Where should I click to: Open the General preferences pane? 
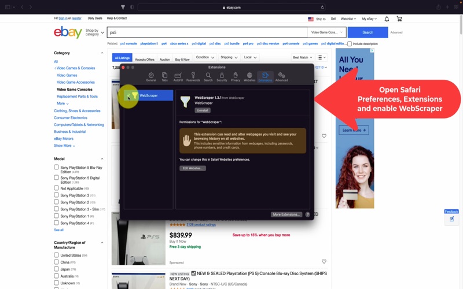[x=151, y=76]
